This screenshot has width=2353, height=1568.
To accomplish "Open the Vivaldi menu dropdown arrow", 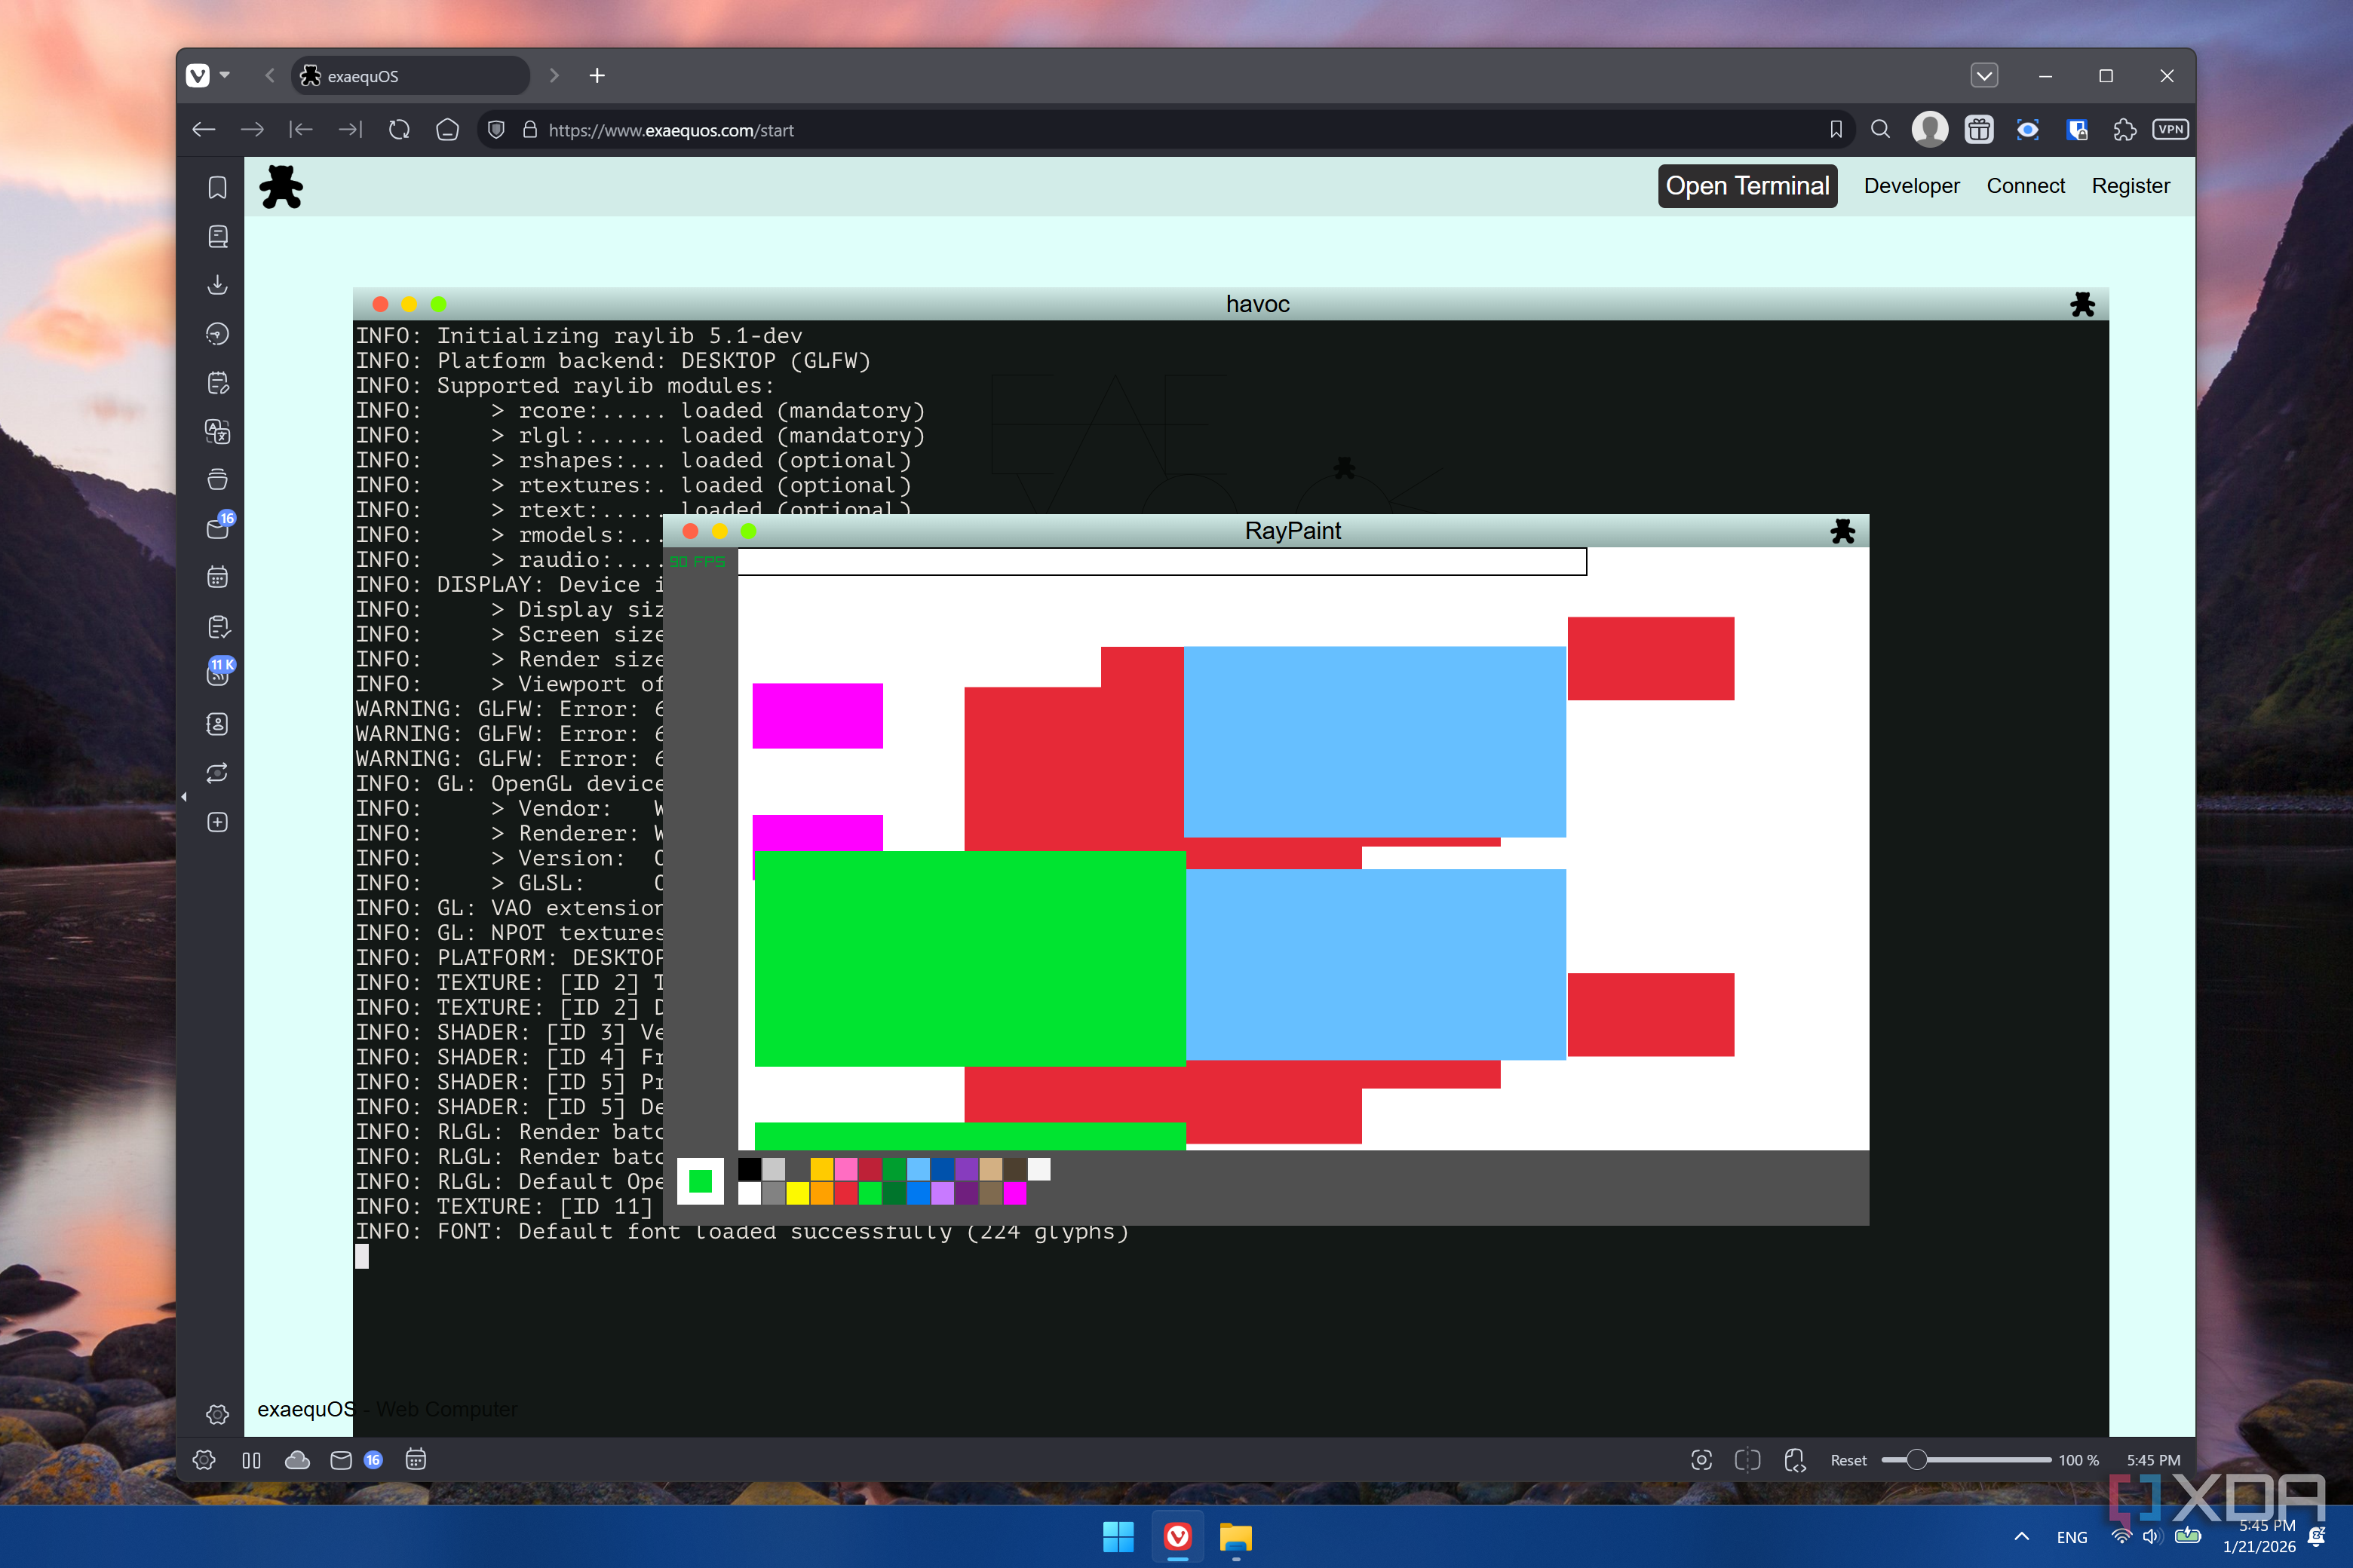I will (225, 76).
